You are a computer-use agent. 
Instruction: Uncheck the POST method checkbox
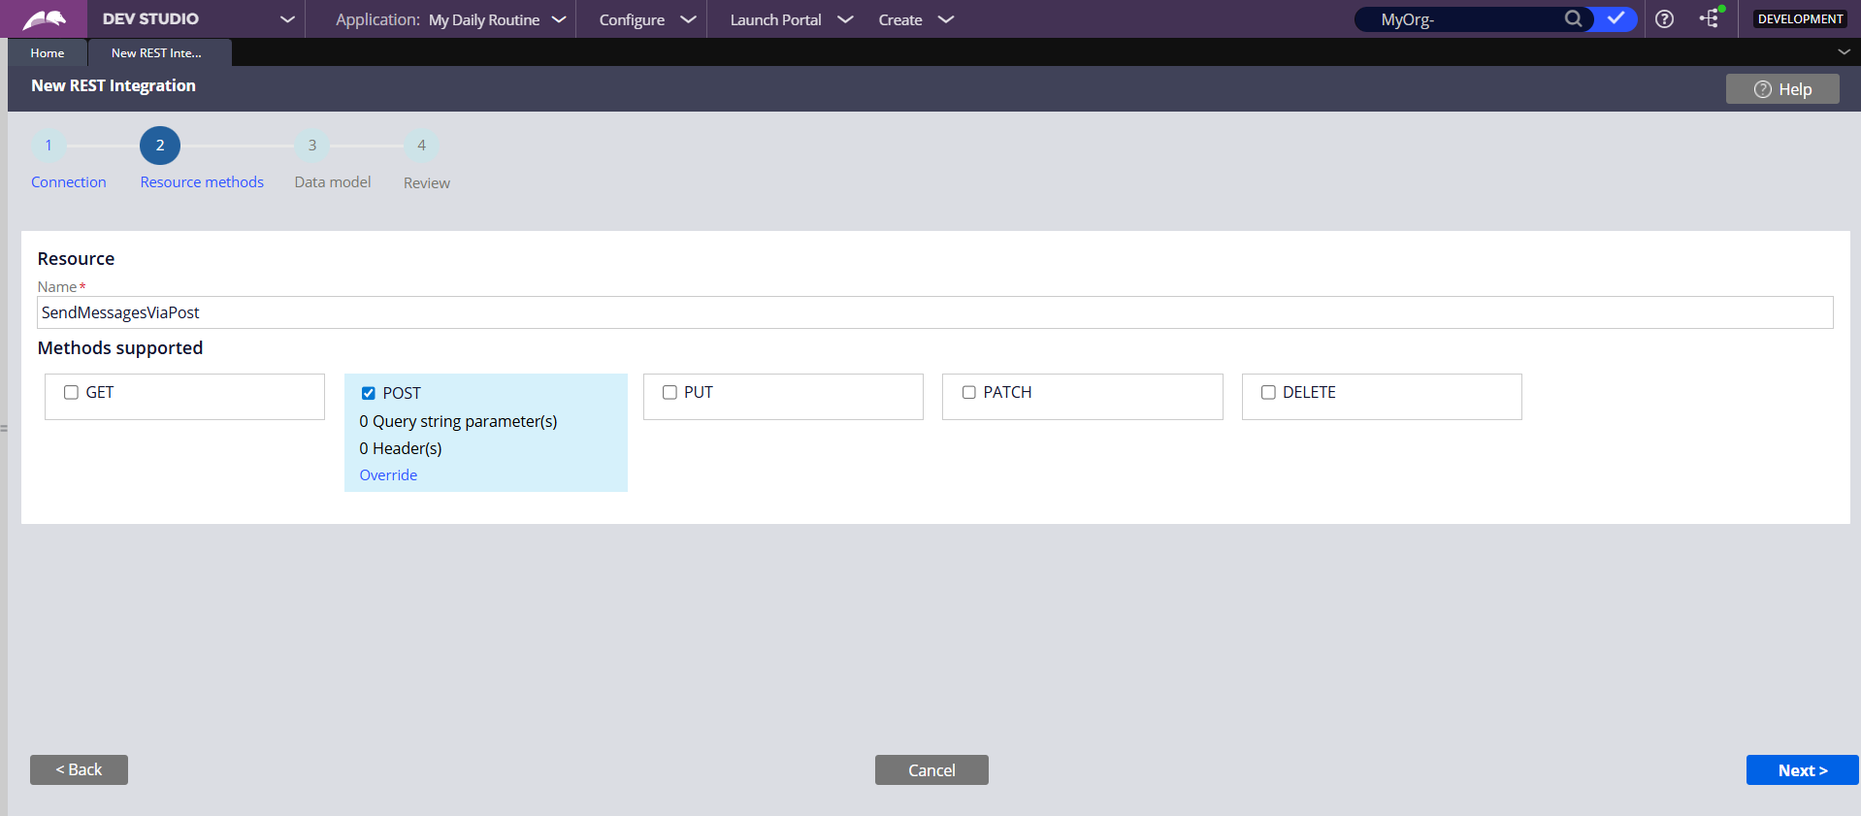coord(369,393)
